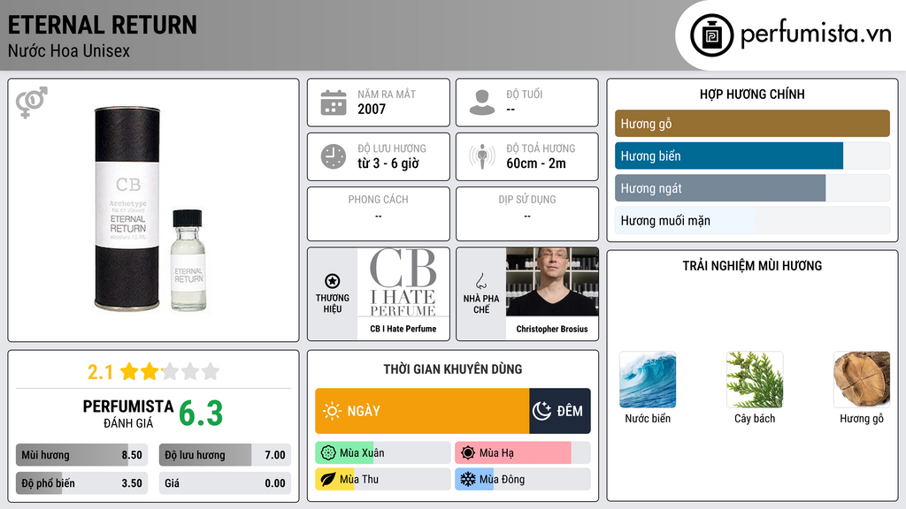
Task: Click the sillage figure icon for Độ toả hương
Action: (482, 156)
